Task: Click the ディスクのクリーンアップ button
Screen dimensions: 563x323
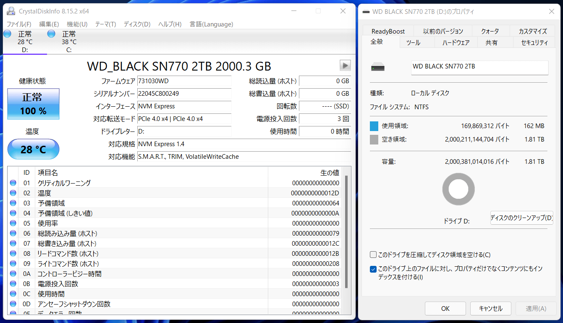Action: [521, 218]
